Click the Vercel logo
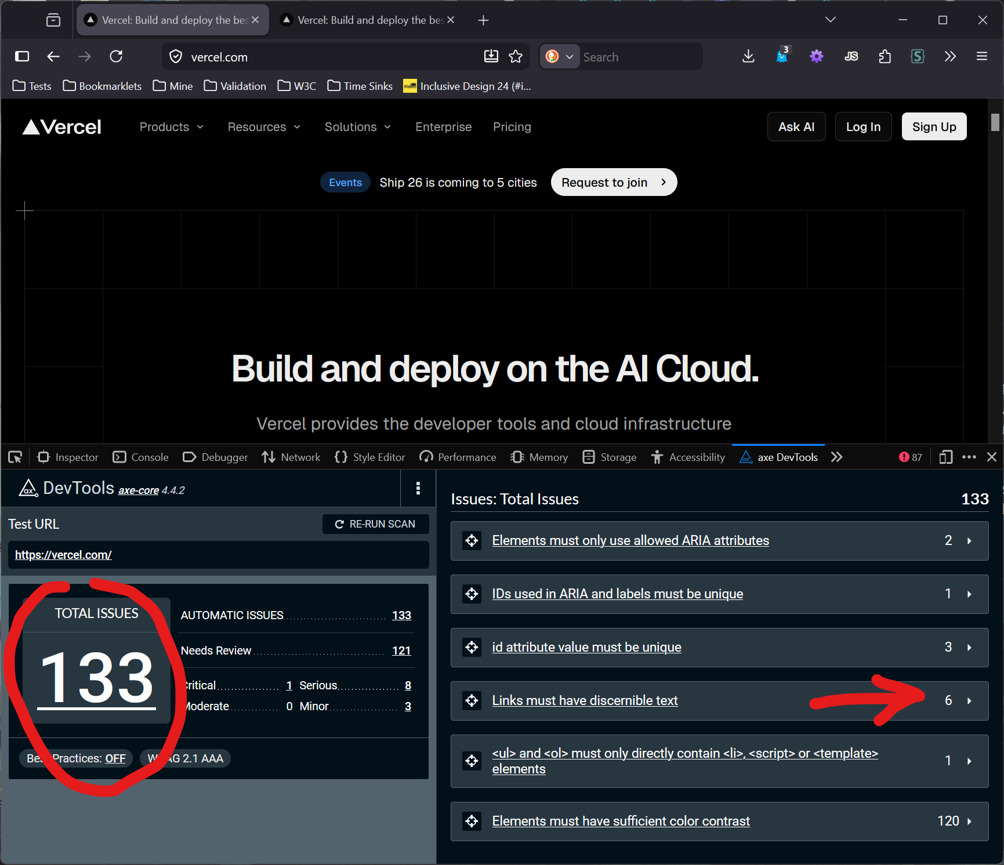Image resolution: width=1004 pixels, height=865 pixels. tap(62, 127)
